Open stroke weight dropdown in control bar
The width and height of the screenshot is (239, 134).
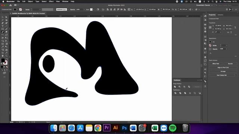pos(40,9)
